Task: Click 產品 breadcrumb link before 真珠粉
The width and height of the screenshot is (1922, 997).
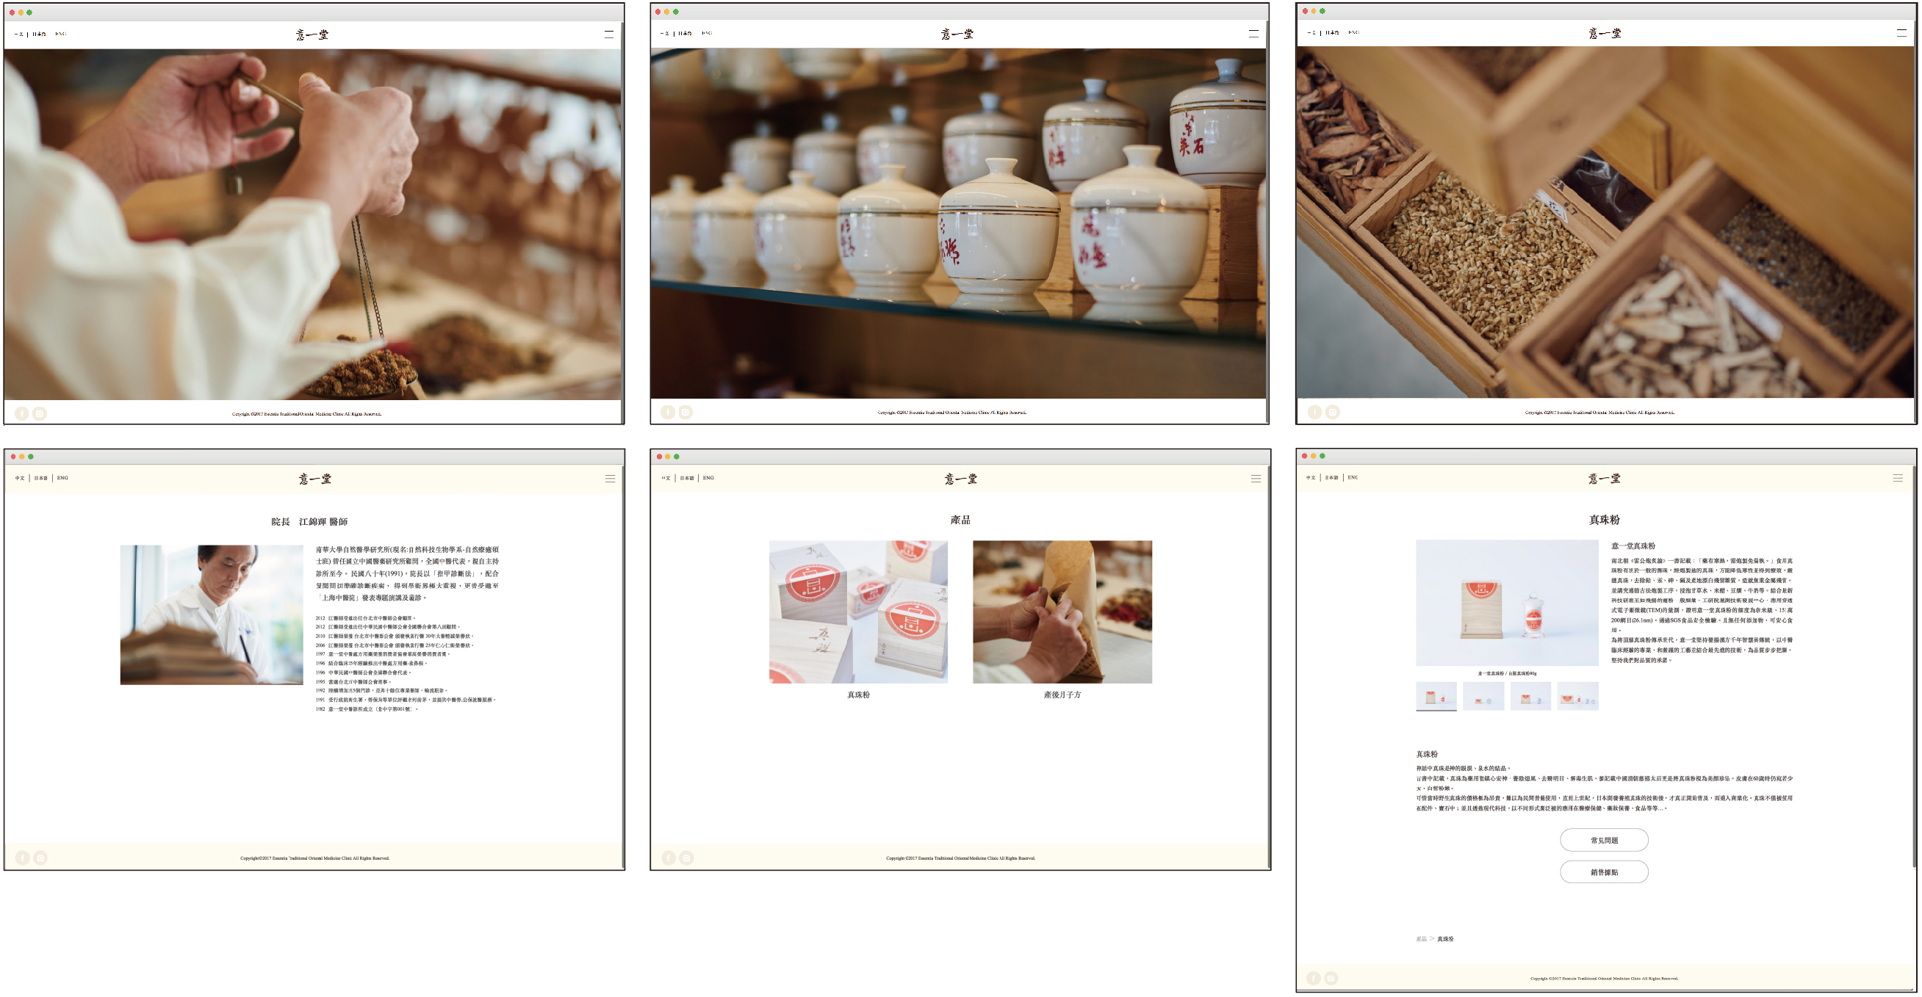Action: 1421,939
